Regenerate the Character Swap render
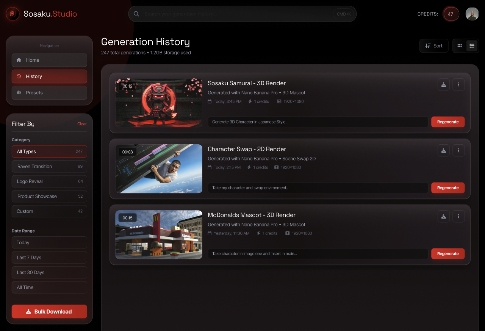485x331 pixels. (x=448, y=187)
